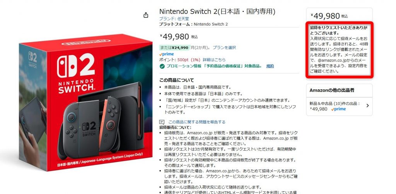
Task: Click この商品に関する問題を報告する link
Action: [197, 122]
